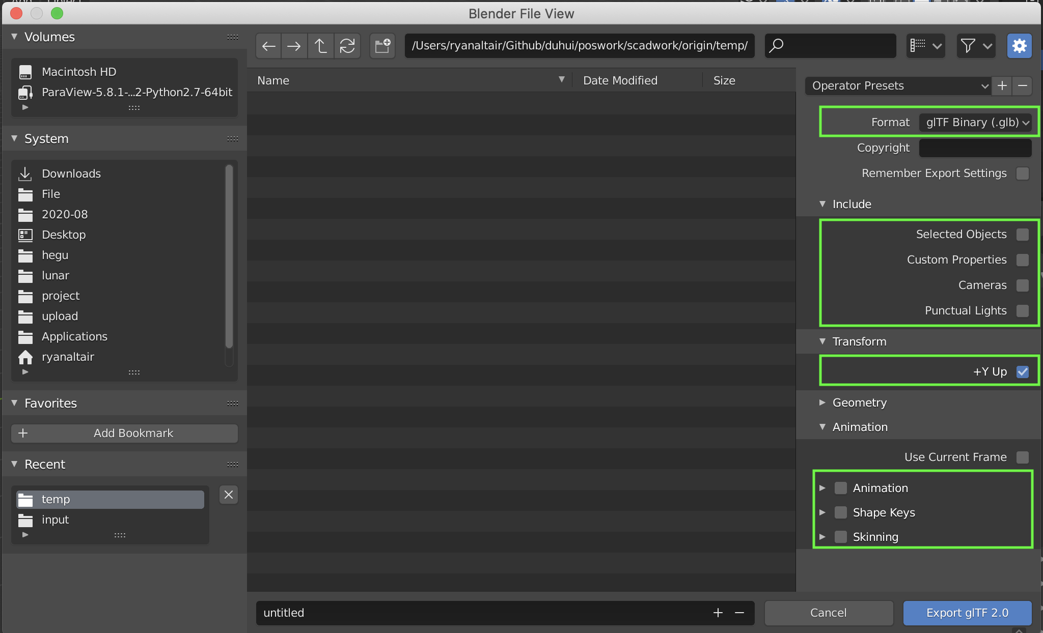The height and width of the screenshot is (633, 1043).
Task: Add a new operator preset
Action: 1002,85
